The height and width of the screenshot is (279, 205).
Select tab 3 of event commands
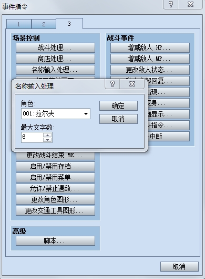[69, 24]
